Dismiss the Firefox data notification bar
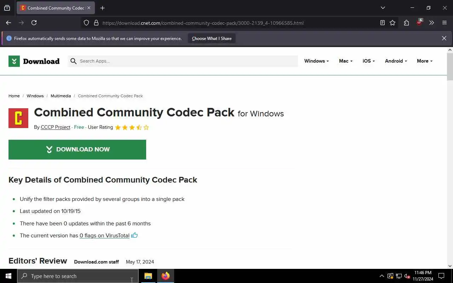The width and height of the screenshot is (453, 283). (444, 38)
